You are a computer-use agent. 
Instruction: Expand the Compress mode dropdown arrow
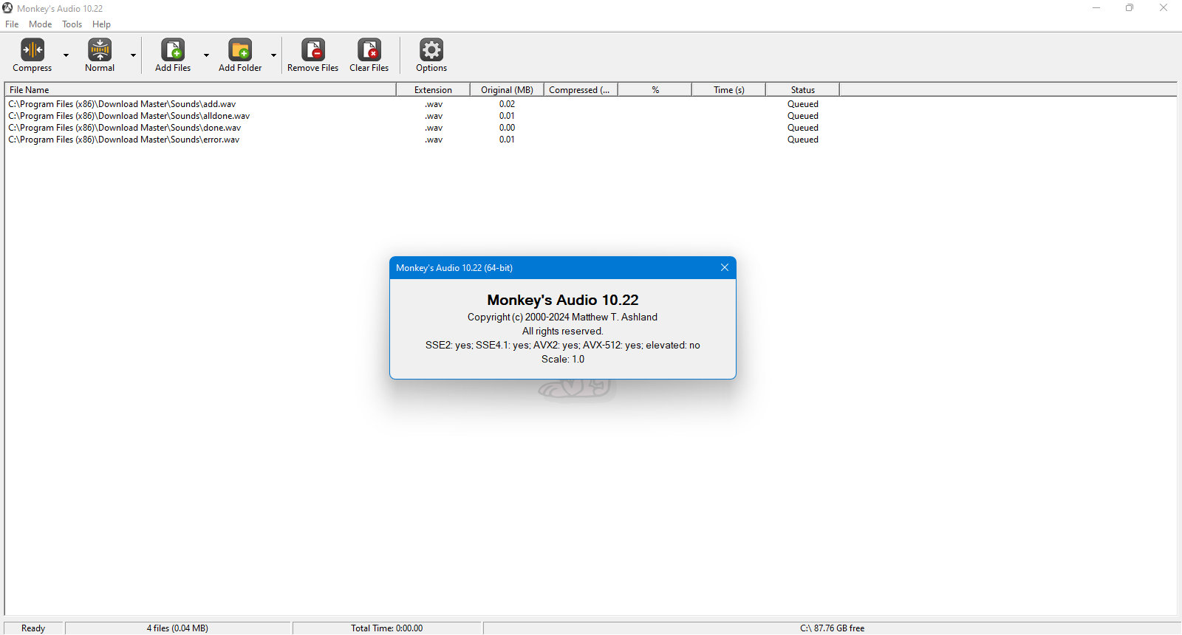[66, 55]
